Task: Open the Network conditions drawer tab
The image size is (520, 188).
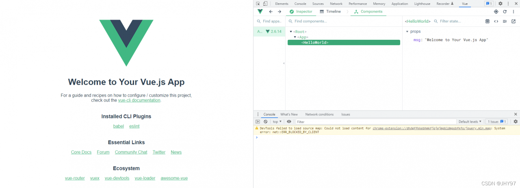Action: 319,115
